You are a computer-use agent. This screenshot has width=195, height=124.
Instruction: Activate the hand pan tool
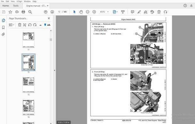click(x=81, y=12)
